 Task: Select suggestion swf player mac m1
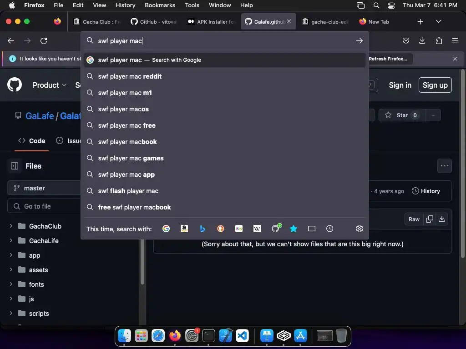(225, 93)
